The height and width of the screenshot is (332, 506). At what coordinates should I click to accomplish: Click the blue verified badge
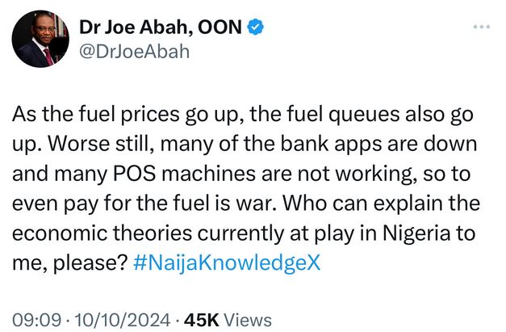[255, 27]
